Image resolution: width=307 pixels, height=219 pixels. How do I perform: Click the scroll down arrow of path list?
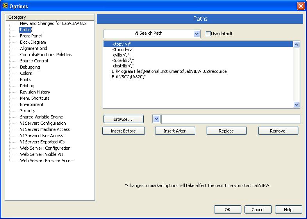[296, 104]
